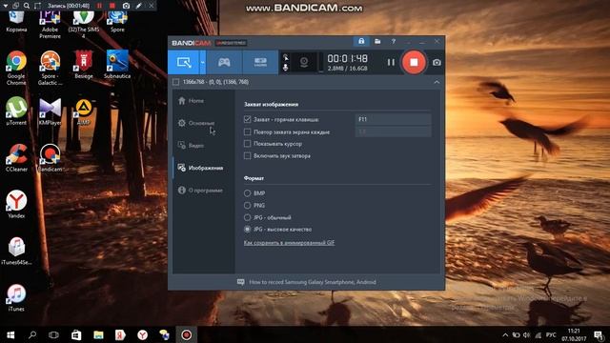Take a screenshot with the camera icon

point(437,63)
